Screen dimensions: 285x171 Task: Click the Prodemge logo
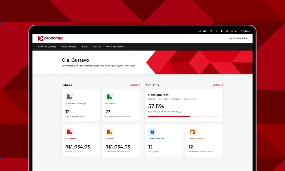tap(51, 38)
